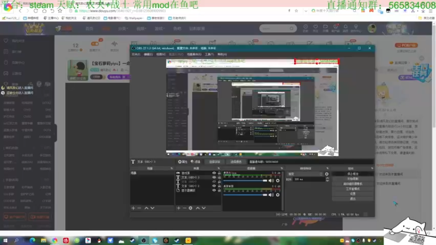Open the OBS Scene Collection menu
436x245 pixels.
click(x=194, y=54)
